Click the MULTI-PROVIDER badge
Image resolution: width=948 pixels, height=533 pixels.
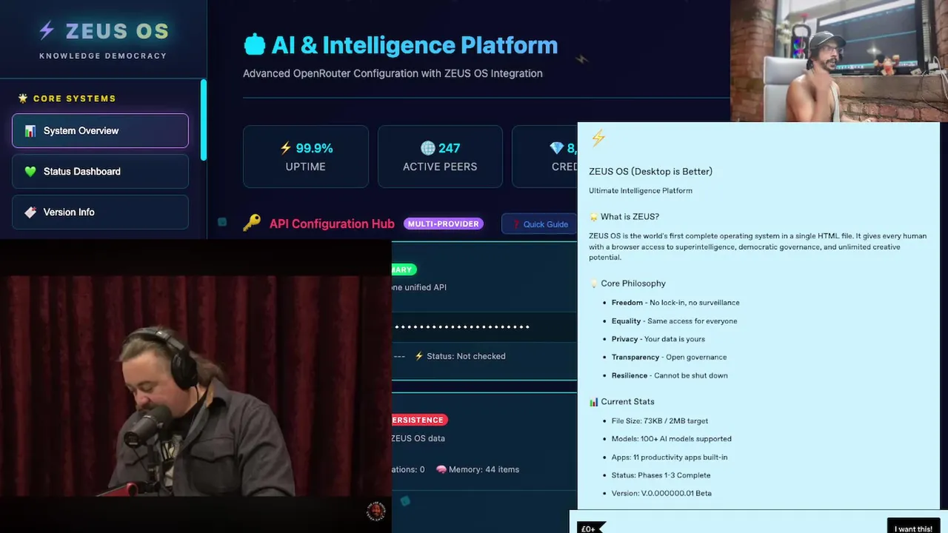444,224
